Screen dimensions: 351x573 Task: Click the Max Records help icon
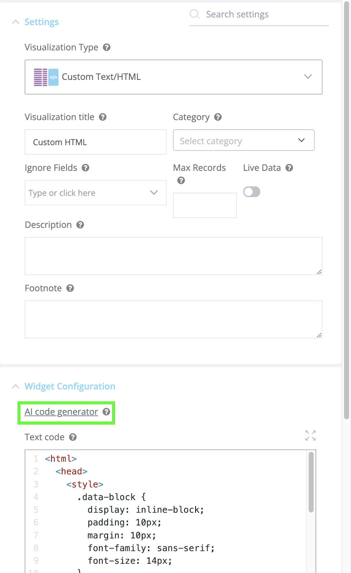[x=181, y=180]
